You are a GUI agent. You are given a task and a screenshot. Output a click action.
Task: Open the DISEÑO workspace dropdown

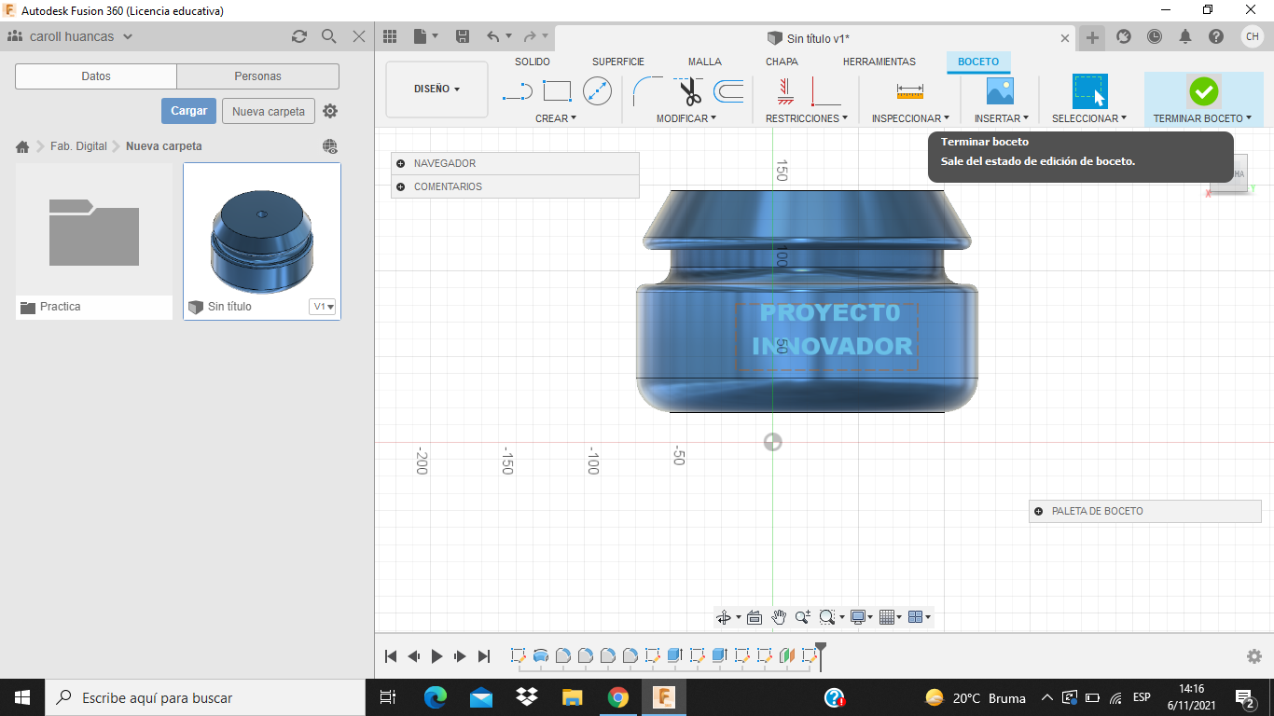tap(436, 89)
